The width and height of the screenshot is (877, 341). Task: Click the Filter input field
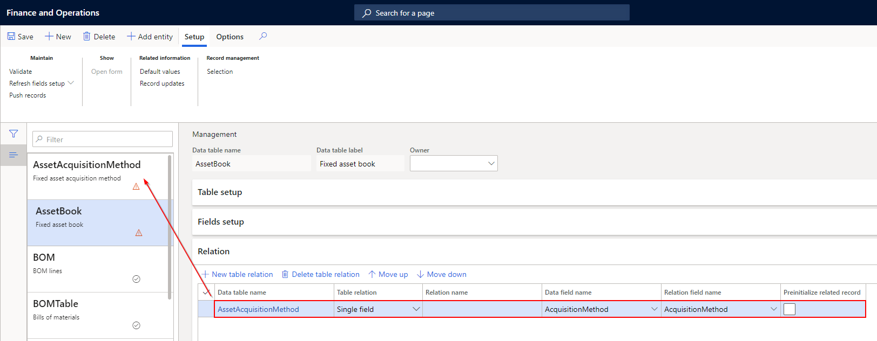tap(103, 139)
